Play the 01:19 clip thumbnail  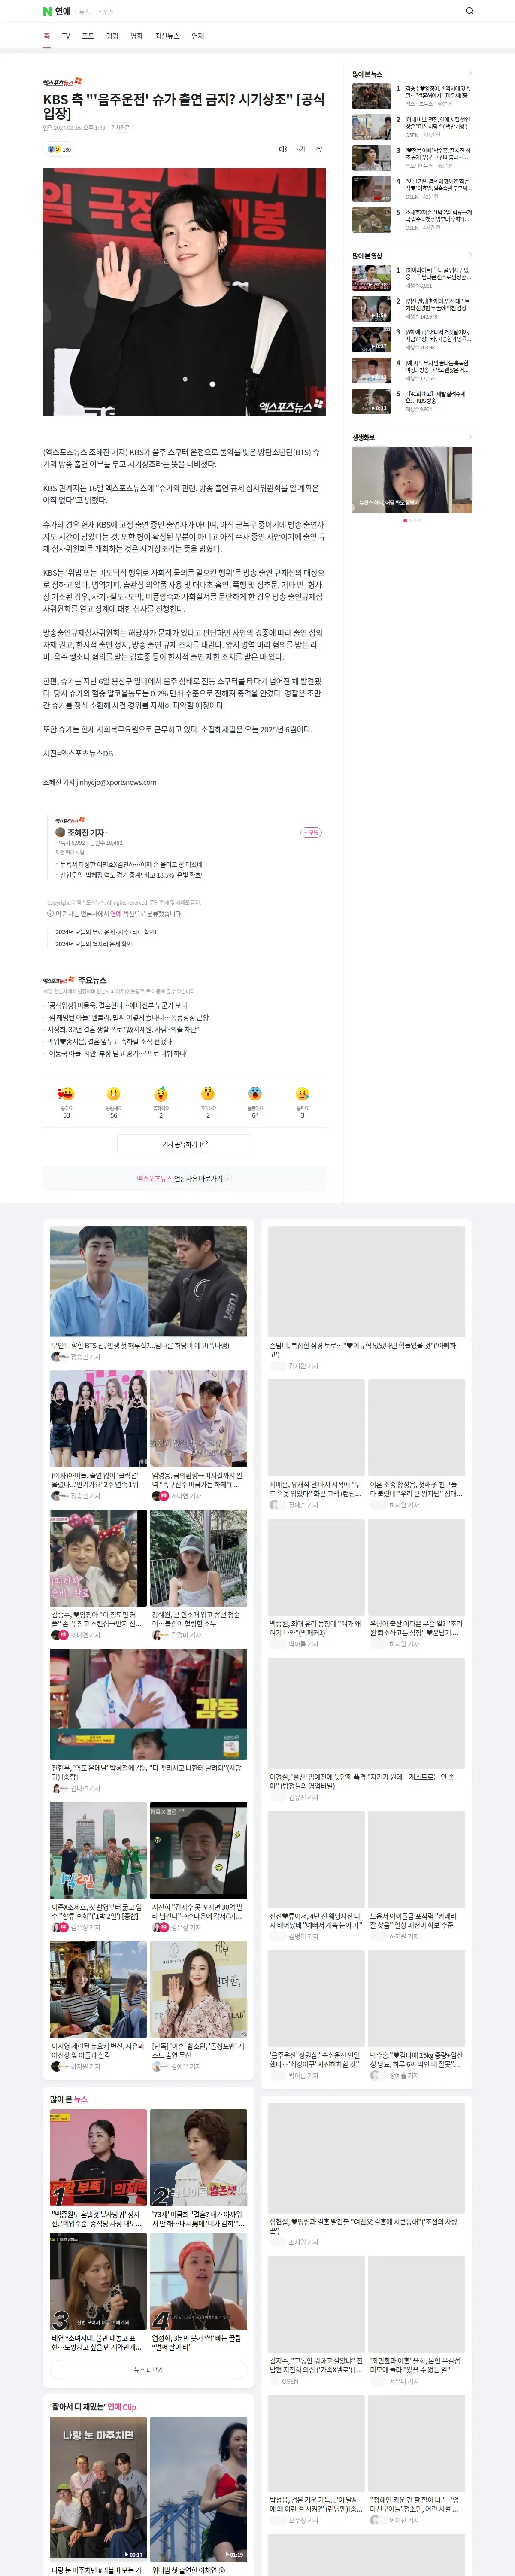coord(199,2489)
